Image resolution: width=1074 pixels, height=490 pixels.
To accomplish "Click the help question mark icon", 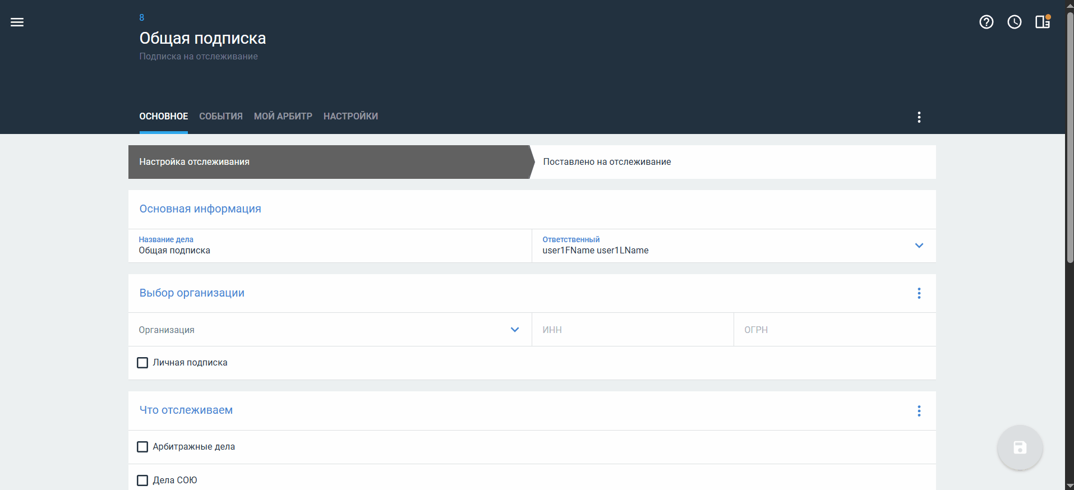I will [x=986, y=22].
